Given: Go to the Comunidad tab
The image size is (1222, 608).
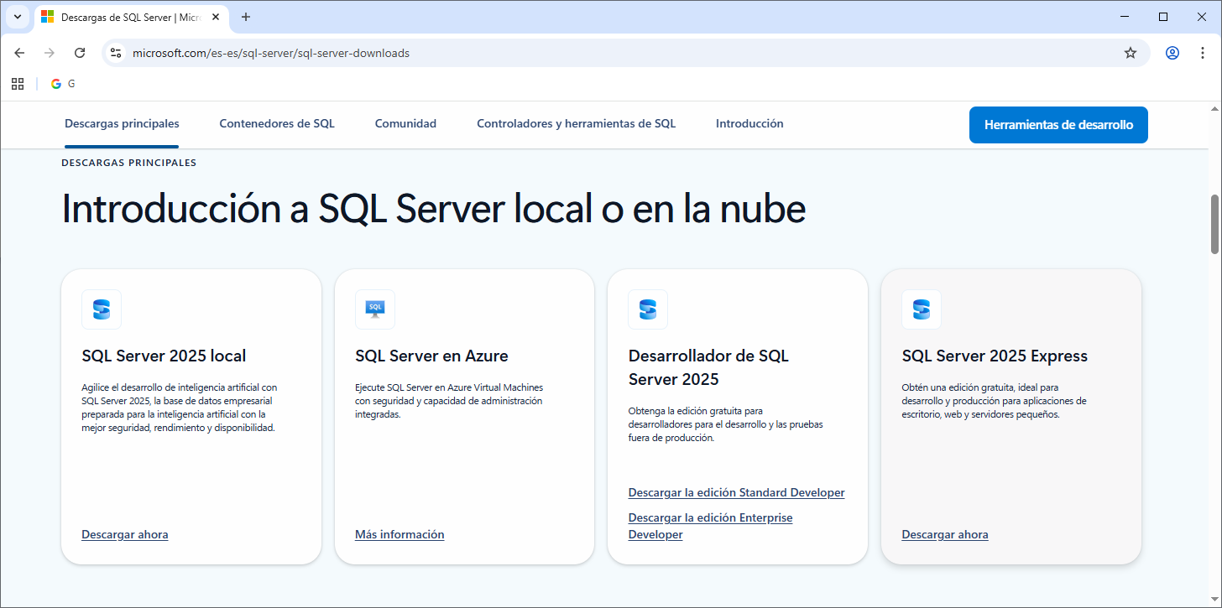Looking at the screenshot, I should point(405,123).
